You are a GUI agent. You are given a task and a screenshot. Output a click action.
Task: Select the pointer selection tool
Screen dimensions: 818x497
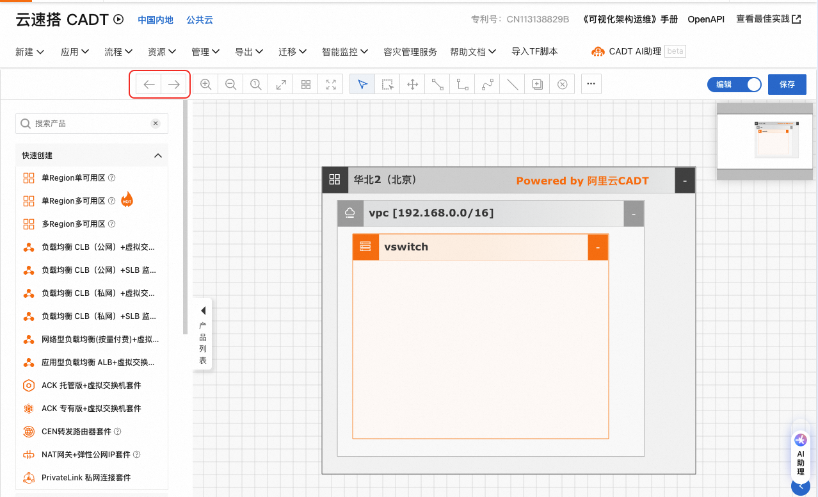pyautogui.click(x=362, y=85)
